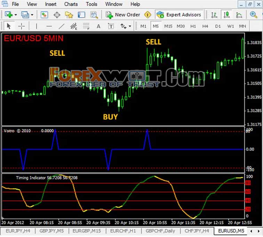Screen dimensions: 263x237
Task: Click the New Chart icon
Action: pos(8,15)
